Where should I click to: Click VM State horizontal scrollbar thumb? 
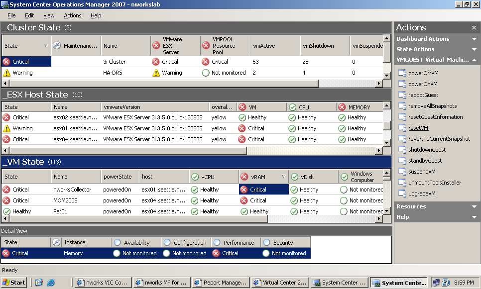click(x=138, y=218)
